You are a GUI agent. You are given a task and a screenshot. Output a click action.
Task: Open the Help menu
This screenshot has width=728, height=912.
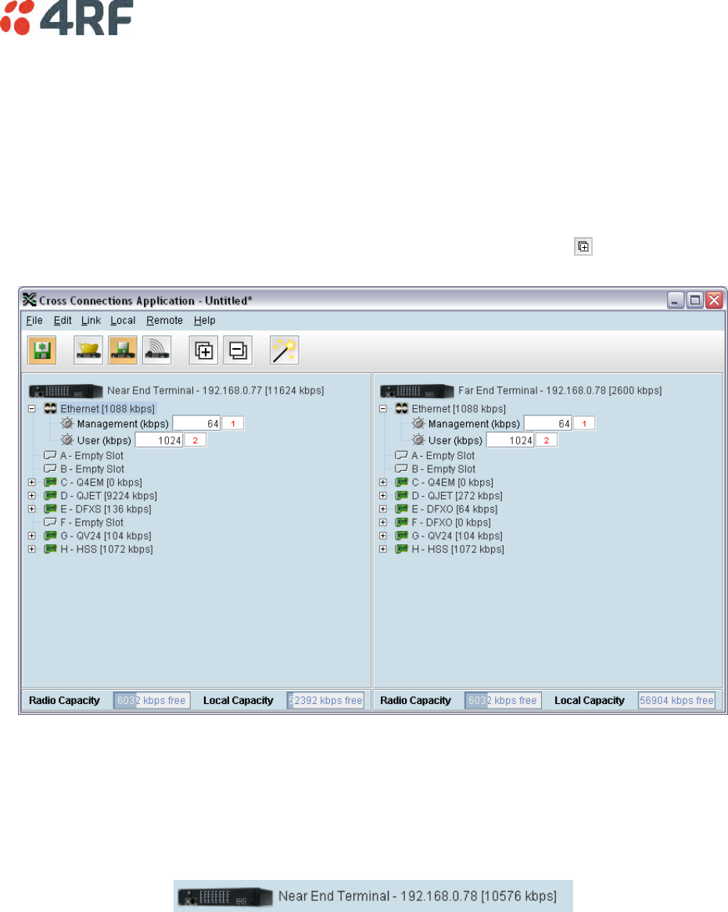(205, 321)
